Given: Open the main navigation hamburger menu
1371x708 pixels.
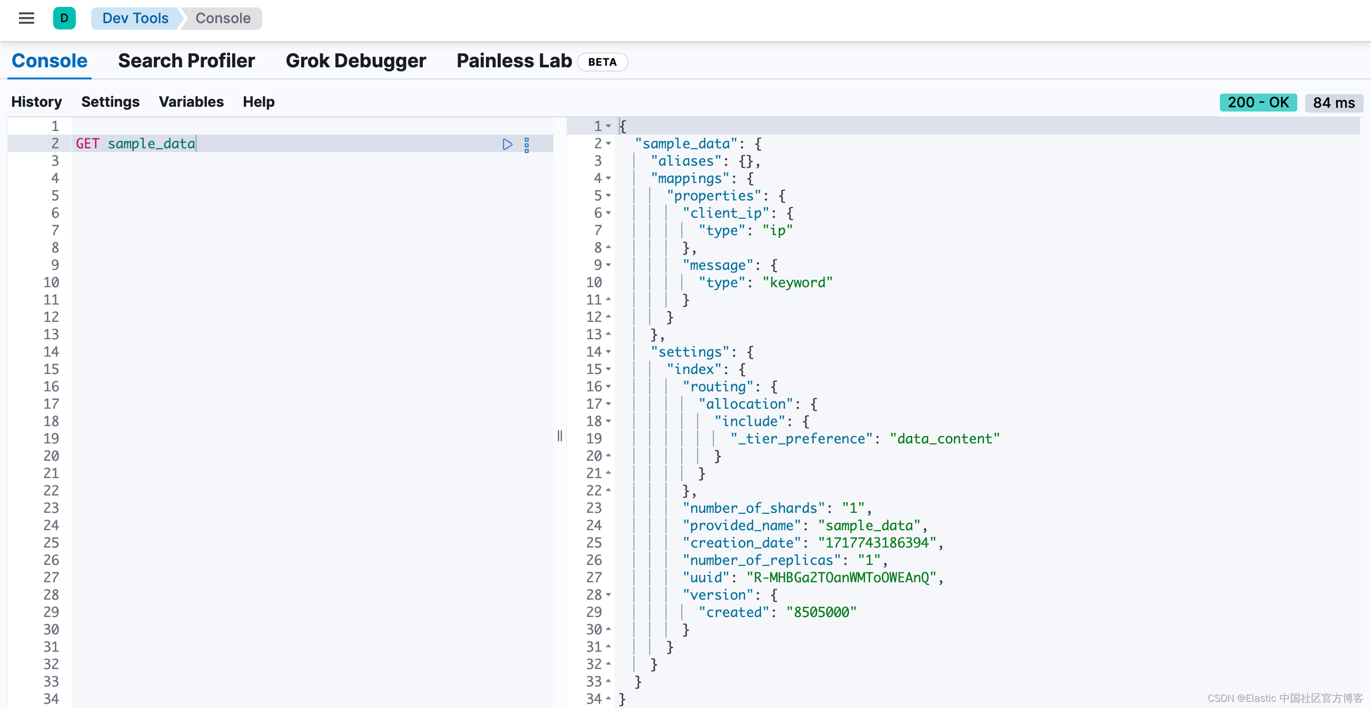Looking at the screenshot, I should pyautogui.click(x=26, y=17).
